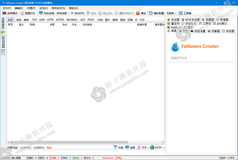
Task: Click the 内容 filter funnel icon
Action: click(x=115, y=147)
